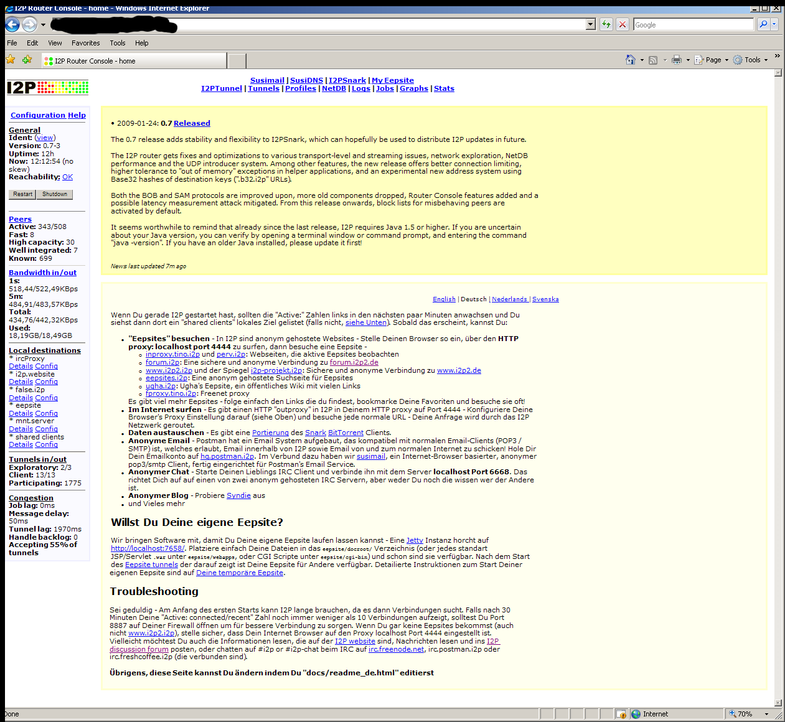Open the I2PSnark link
The image size is (785, 722).
tap(347, 80)
